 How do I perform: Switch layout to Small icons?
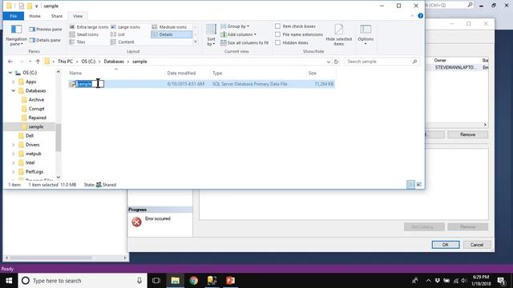point(83,34)
